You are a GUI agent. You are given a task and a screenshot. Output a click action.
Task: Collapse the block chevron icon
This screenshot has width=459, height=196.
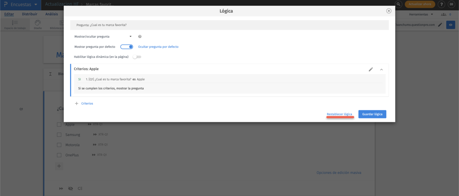50,74
